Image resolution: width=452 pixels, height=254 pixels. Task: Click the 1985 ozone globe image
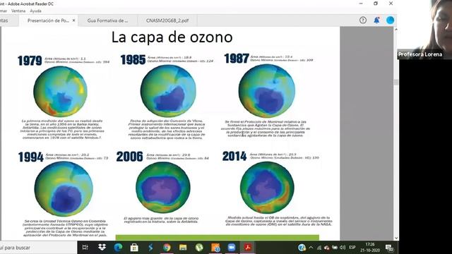coord(168,91)
